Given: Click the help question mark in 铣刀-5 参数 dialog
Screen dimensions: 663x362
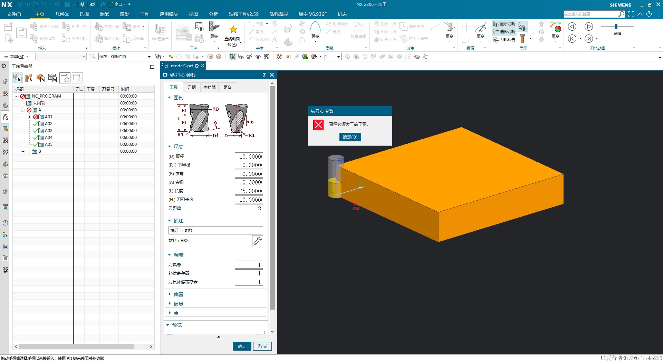Looking at the screenshot, I should point(264,75).
